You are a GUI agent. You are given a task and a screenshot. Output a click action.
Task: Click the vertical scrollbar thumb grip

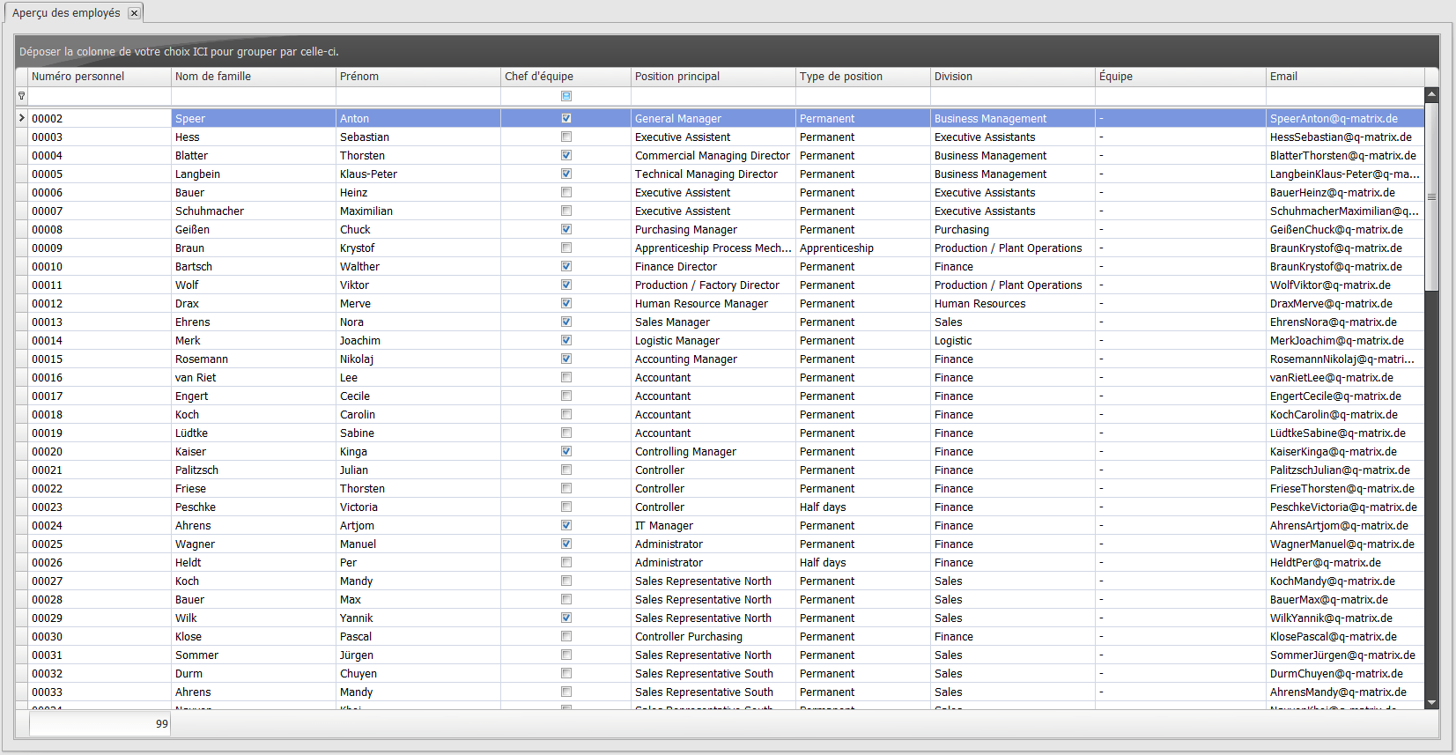point(1431,197)
